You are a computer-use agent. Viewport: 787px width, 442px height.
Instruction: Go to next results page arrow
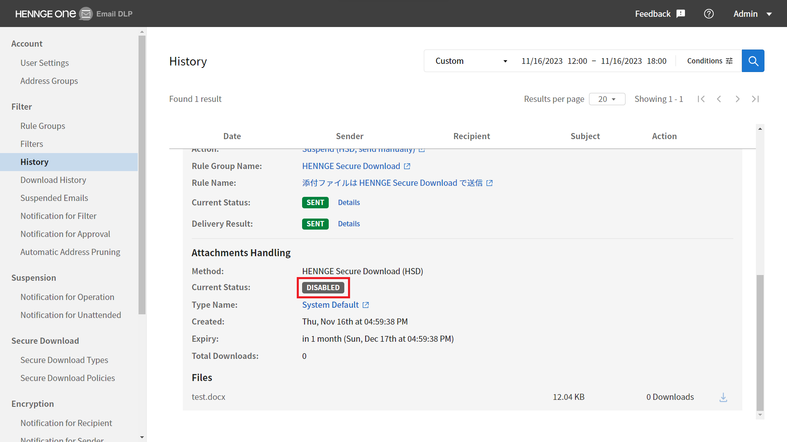pyautogui.click(x=737, y=99)
